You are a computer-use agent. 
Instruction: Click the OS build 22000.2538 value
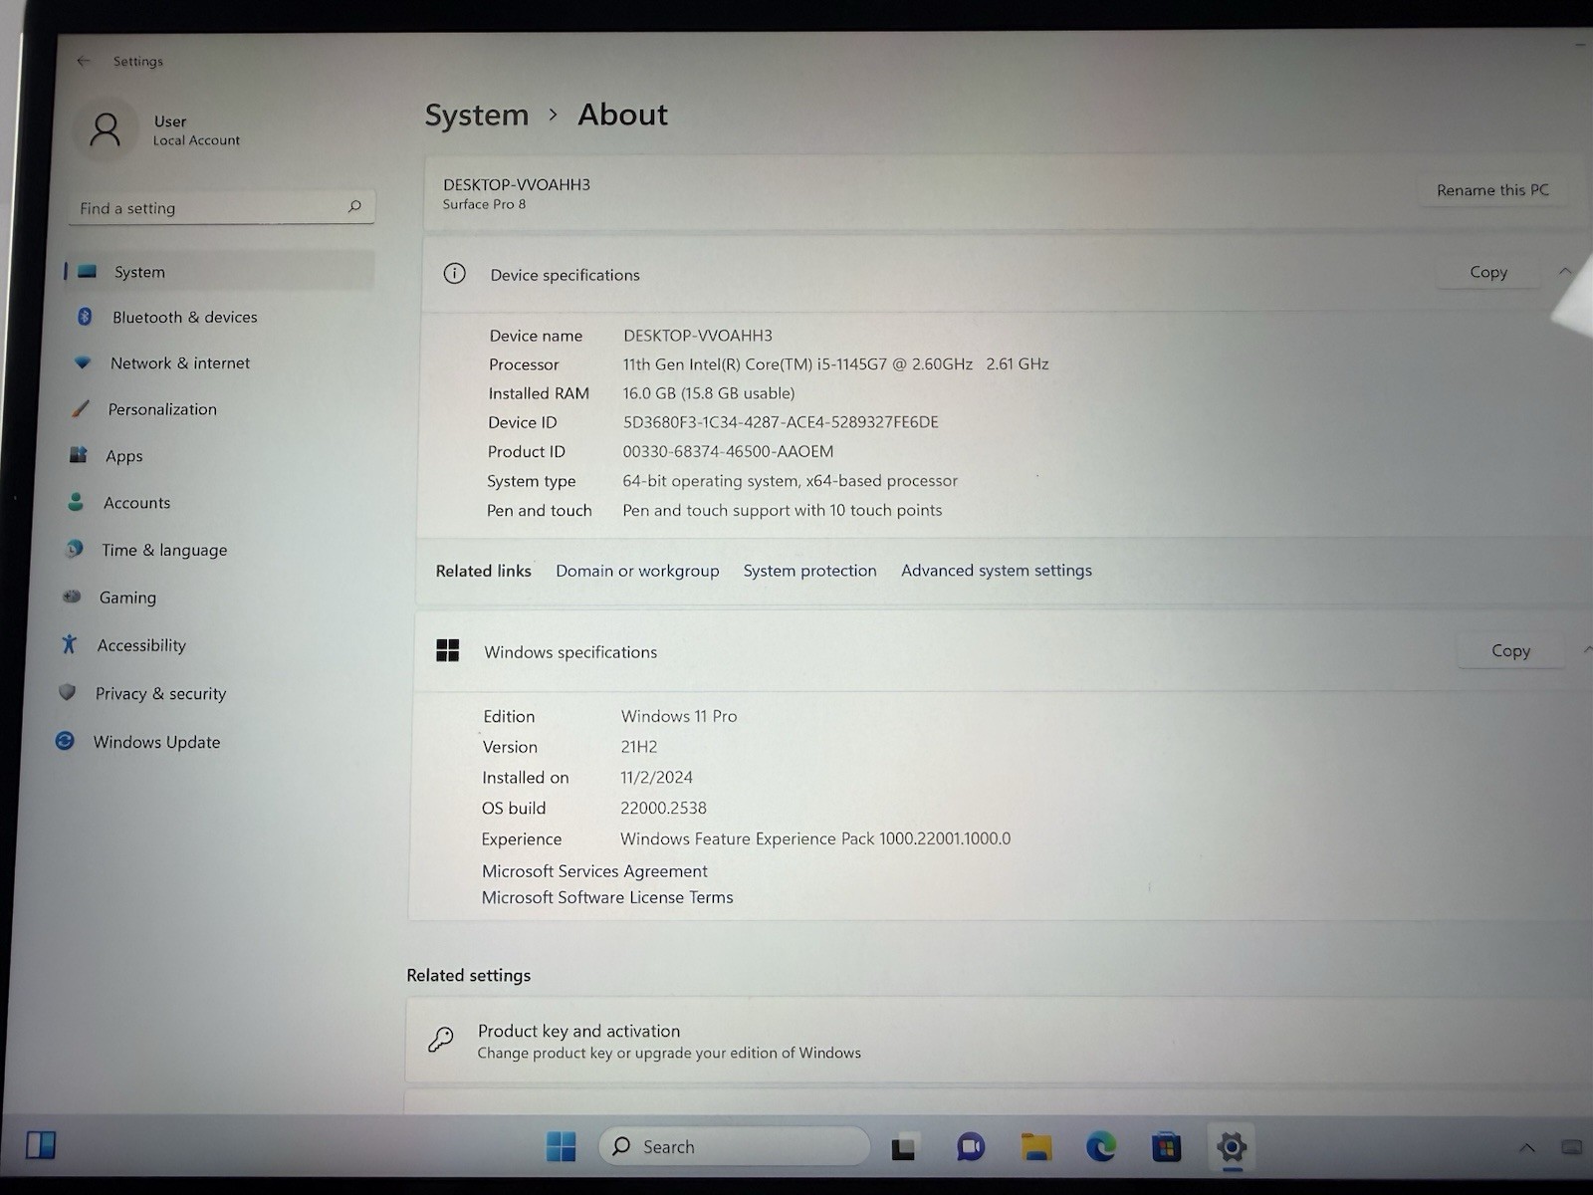[x=663, y=809]
